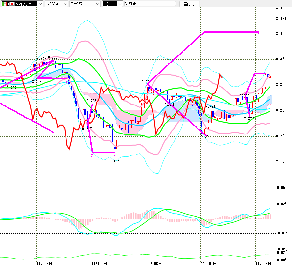The image size is (292, 267).
Task: Click the 8.297 price label
Action: (x=11, y=88)
